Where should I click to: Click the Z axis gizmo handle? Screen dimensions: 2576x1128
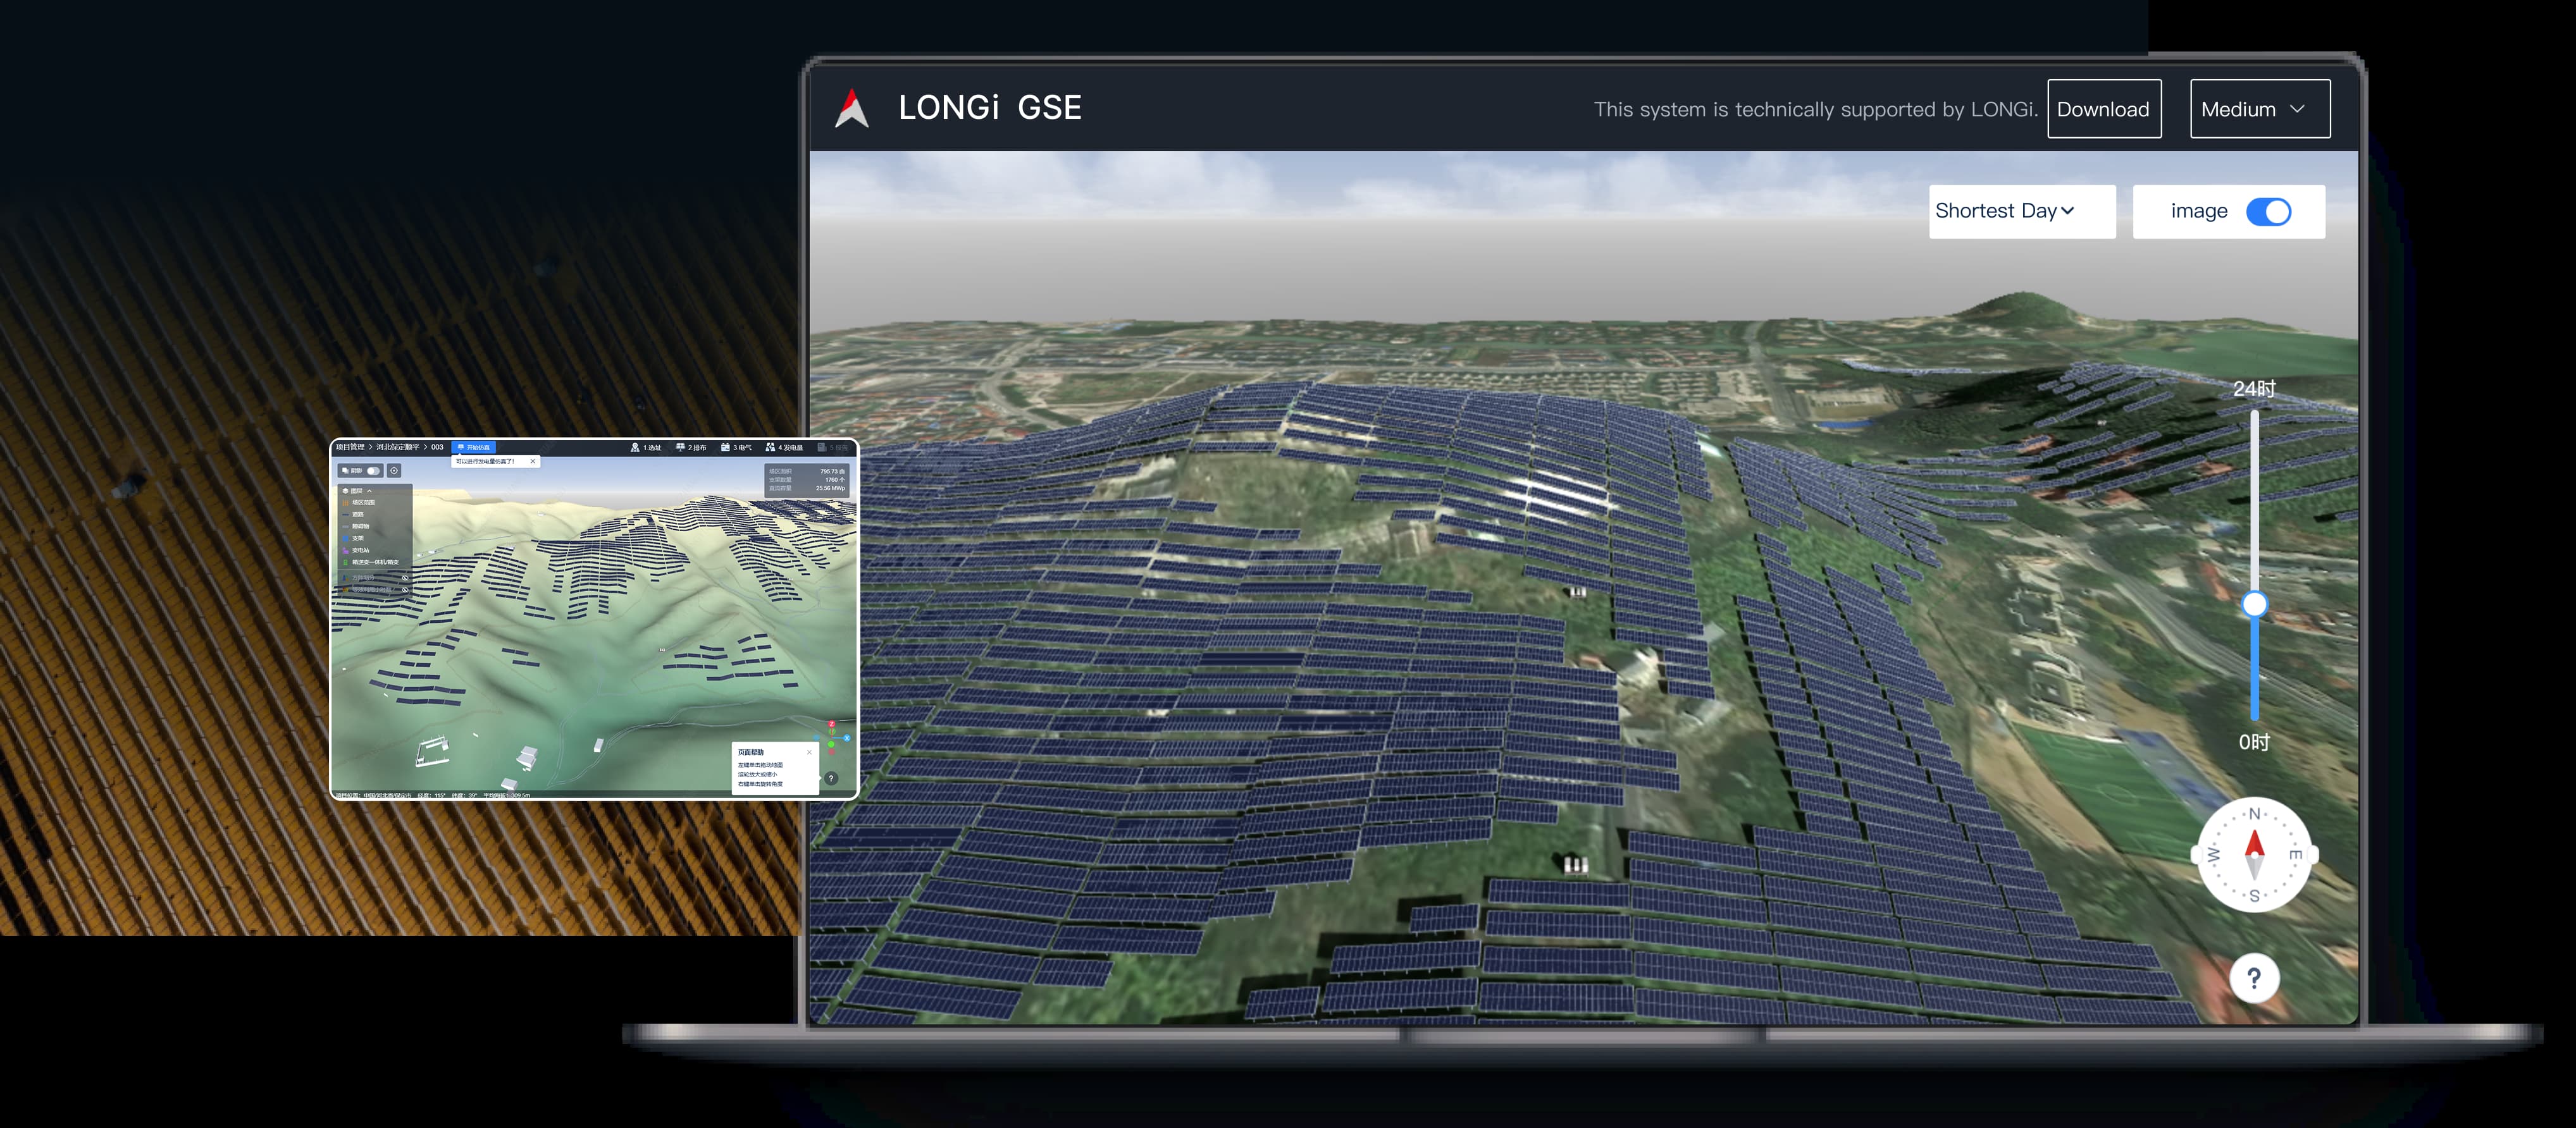pos(832,723)
